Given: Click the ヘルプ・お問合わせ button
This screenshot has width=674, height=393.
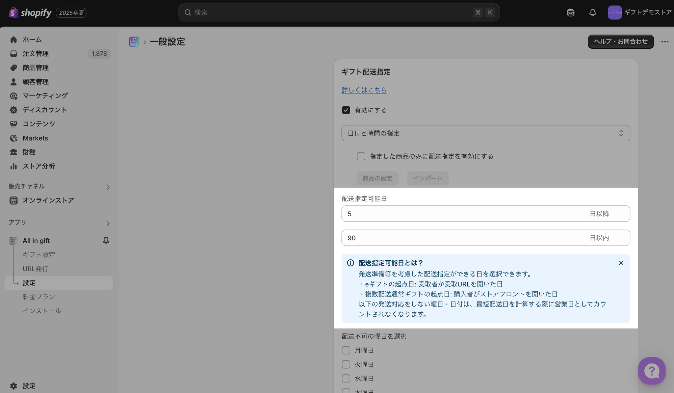Looking at the screenshot, I should [x=620, y=41].
